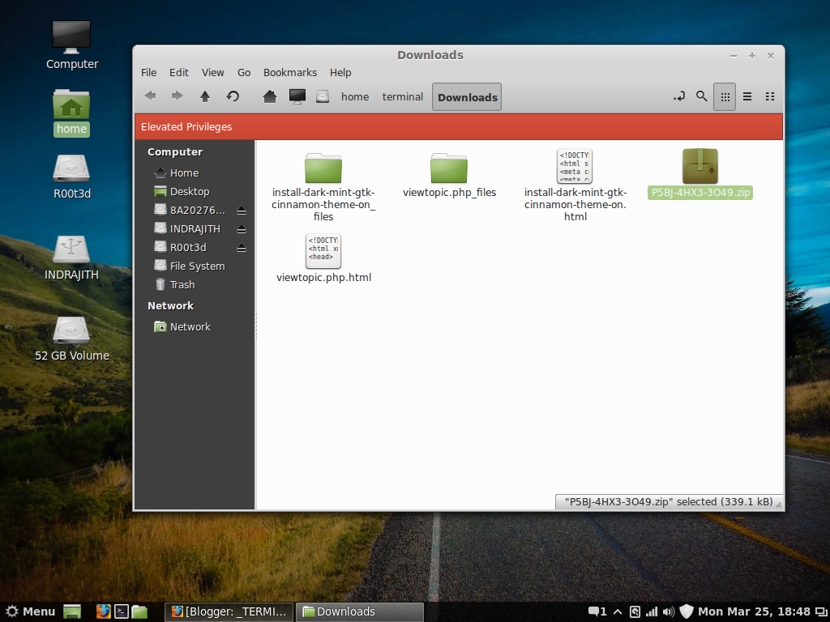Toggle the location entry icon
The width and height of the screenshot is (830, 622).
click(x=679, y=96)
